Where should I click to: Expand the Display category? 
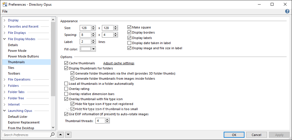(x=5, y=20)
